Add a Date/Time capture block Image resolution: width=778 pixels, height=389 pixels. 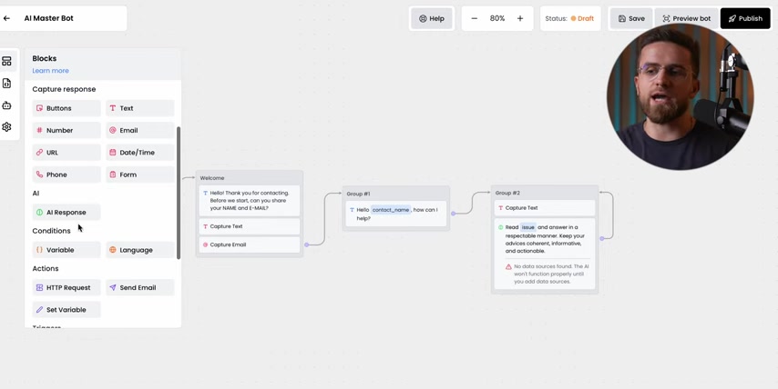click(x=140, y=153)
